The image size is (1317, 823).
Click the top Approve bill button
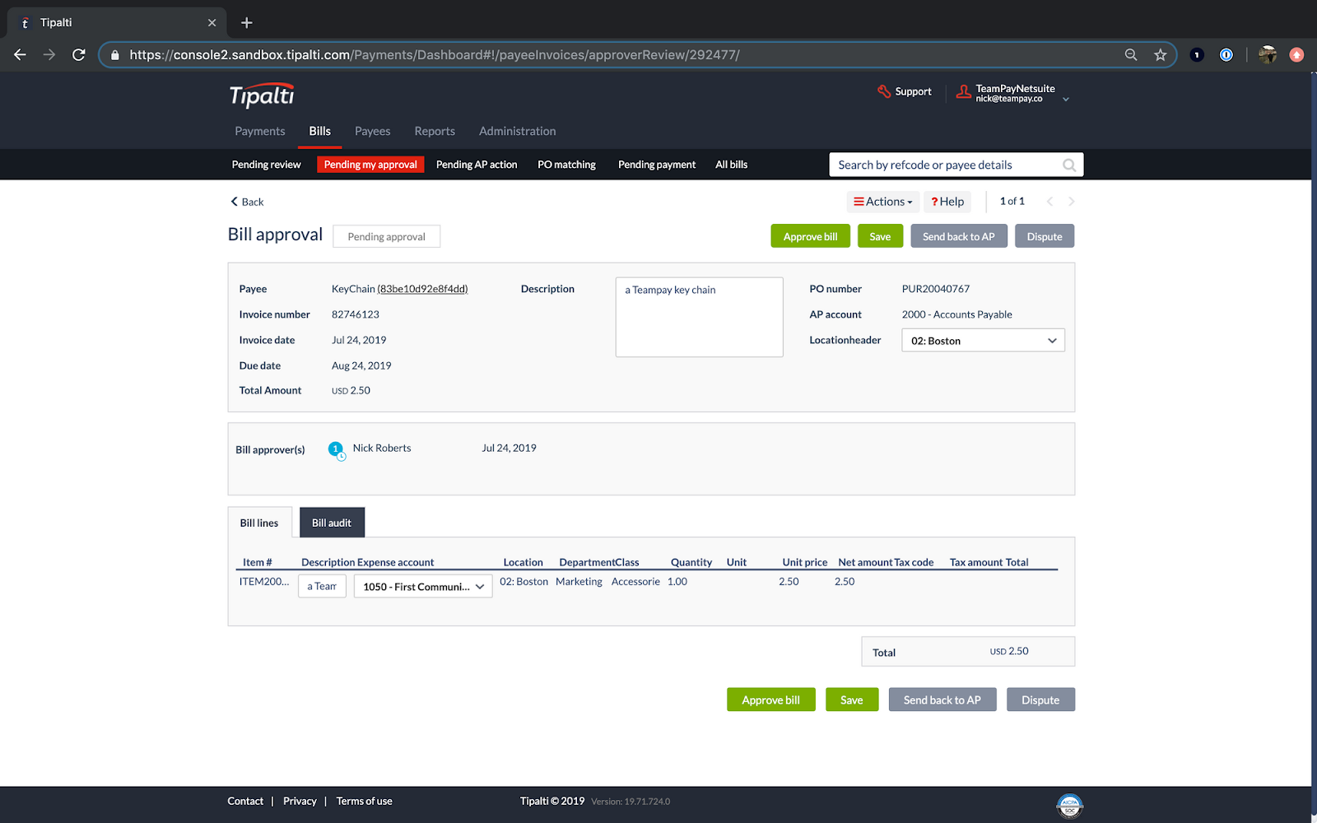click(811, 236)
